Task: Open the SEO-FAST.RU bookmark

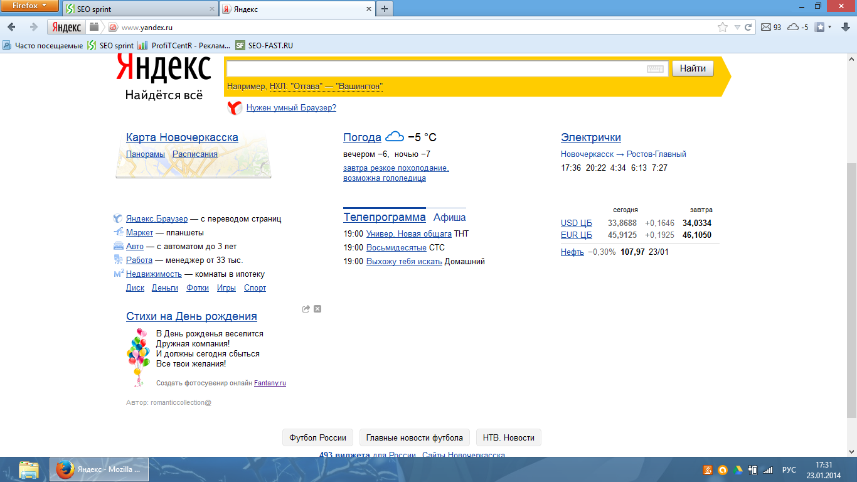Action: [x=264, y=45]
